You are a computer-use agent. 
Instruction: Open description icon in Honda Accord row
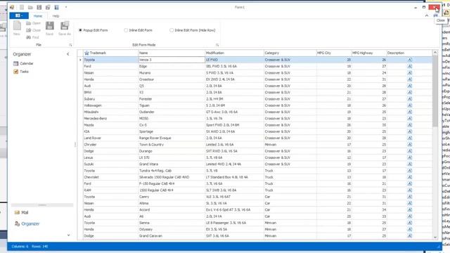click(x=409, y=209)
